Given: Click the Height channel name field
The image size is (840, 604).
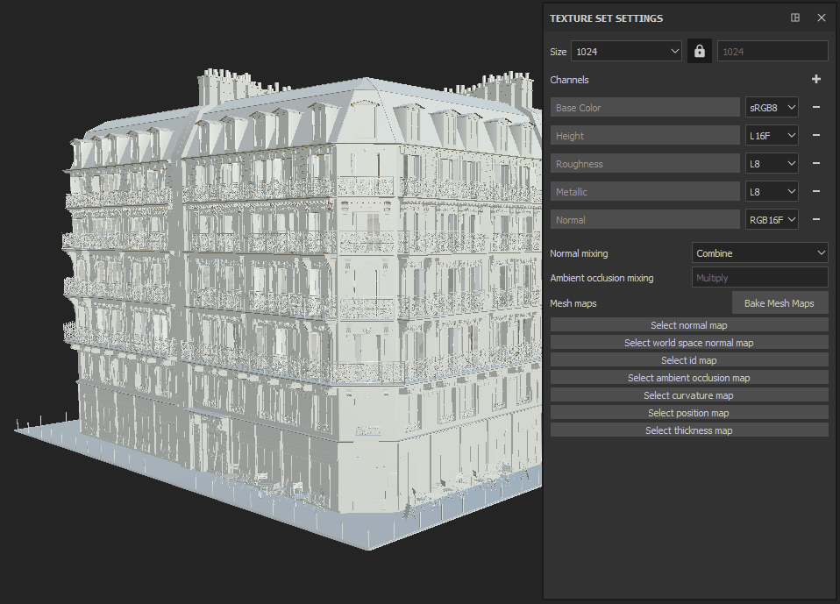Looking at the screenshot, I should (x=645, y=136).
